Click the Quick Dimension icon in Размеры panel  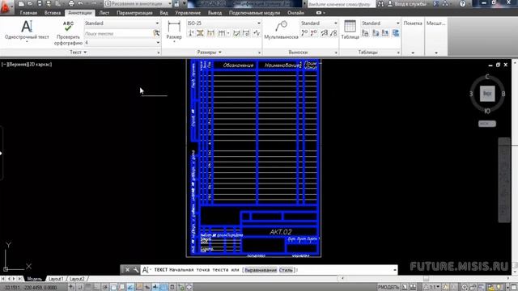coord(210,33)
